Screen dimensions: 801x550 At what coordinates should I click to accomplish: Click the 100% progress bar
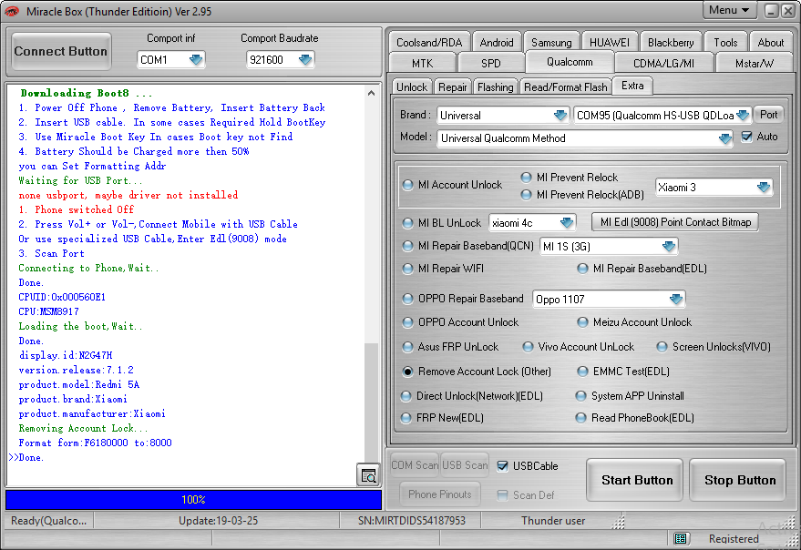click(193, 499)
